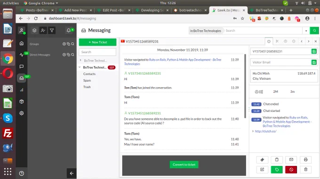Start a new direct message with plus icon

(64, 55)
